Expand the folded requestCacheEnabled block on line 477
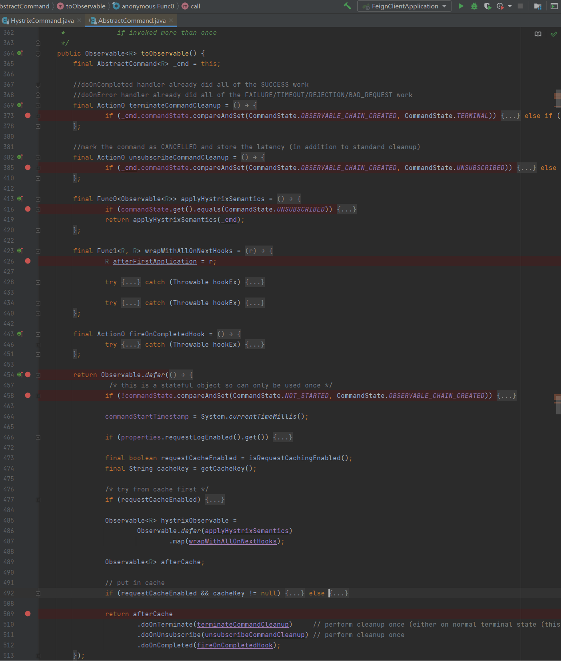This screenshot has width=561, height=663. (x=215, y=499)
